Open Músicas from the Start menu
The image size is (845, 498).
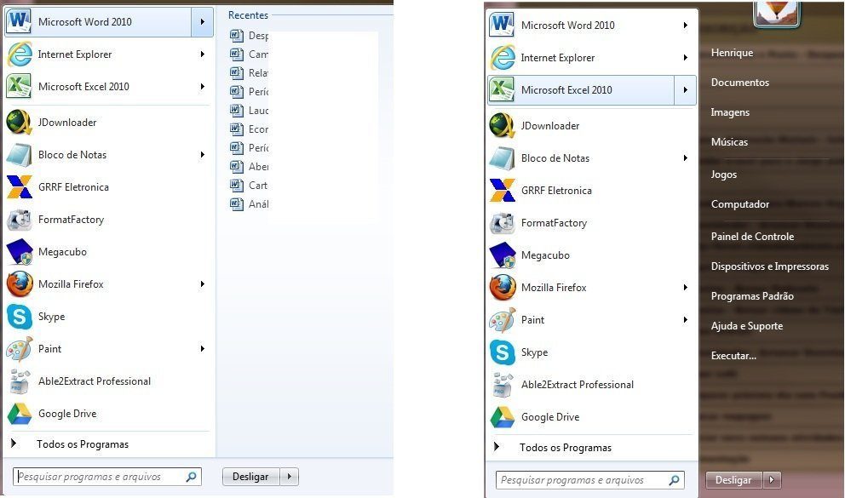[729, 142]
